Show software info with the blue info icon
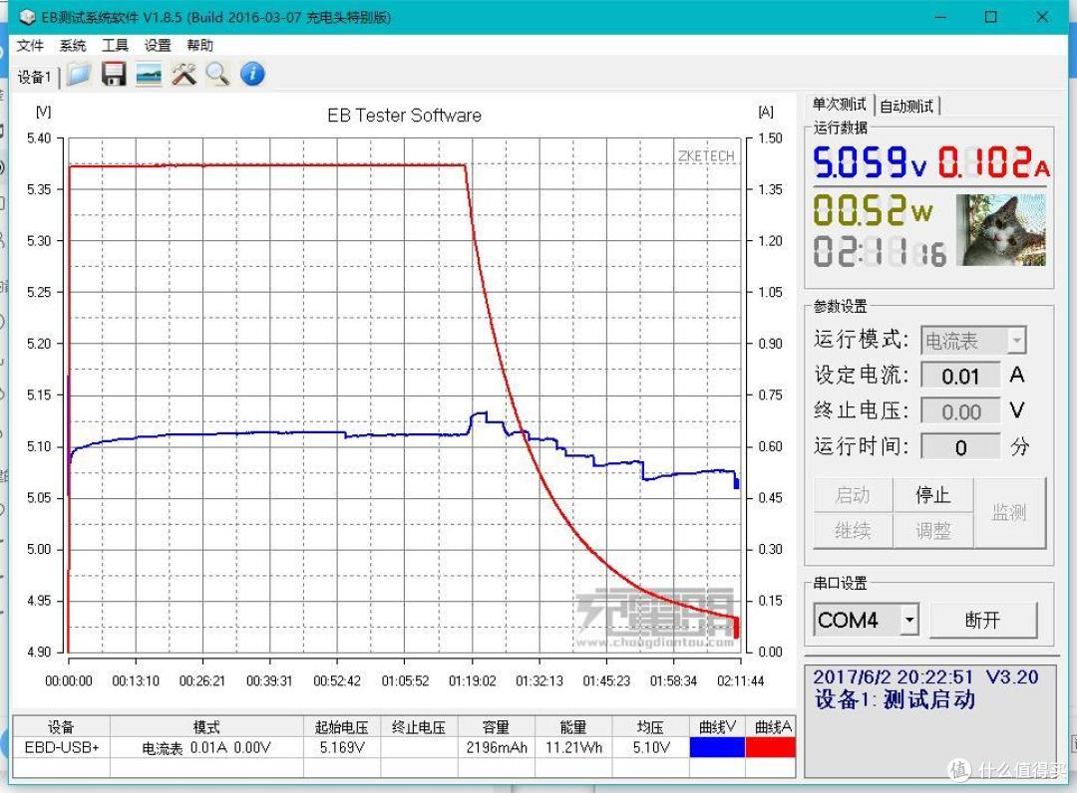Viewport: 1077px width, 793px height. click(x=251, y=74)
